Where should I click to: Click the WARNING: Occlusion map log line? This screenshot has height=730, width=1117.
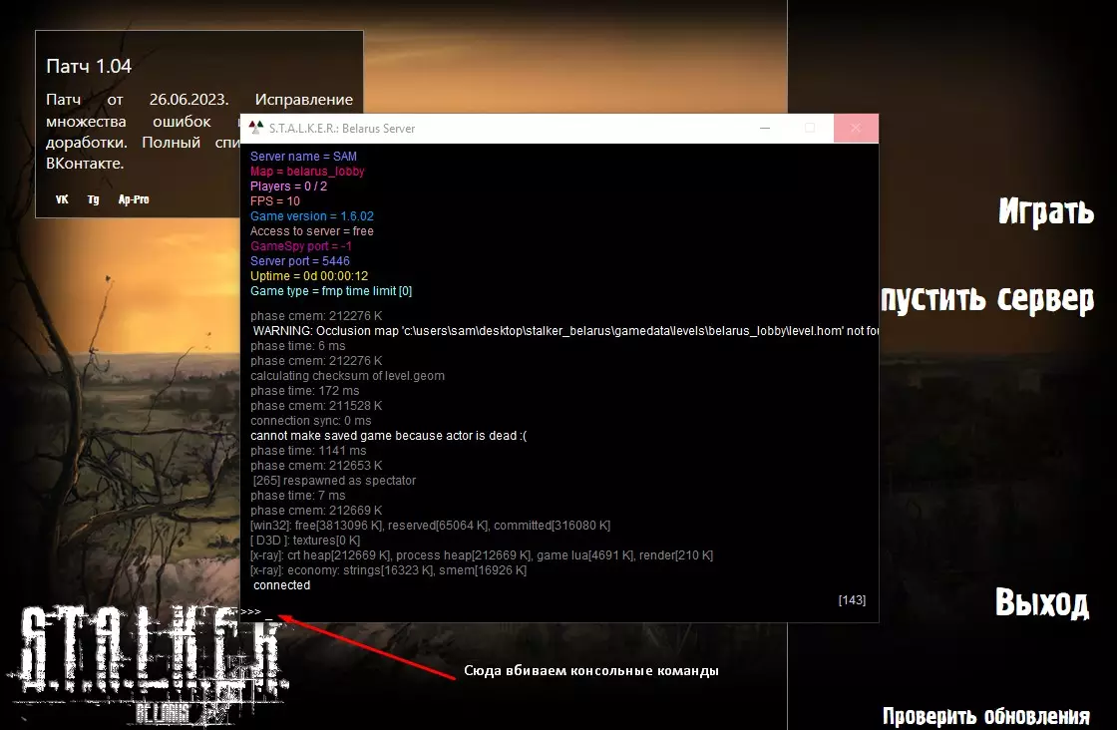coord(565,330)
